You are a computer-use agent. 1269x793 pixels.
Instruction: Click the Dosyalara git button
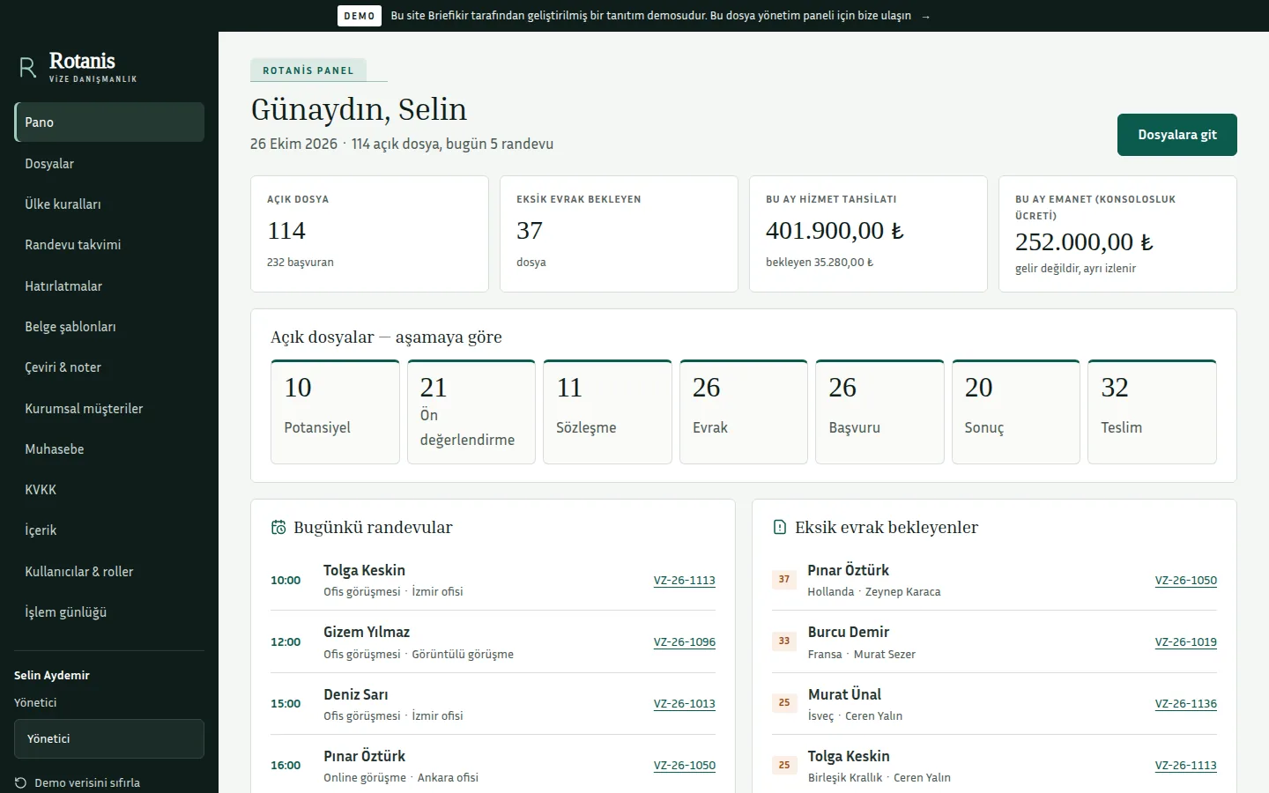[x=1177, y=135]
